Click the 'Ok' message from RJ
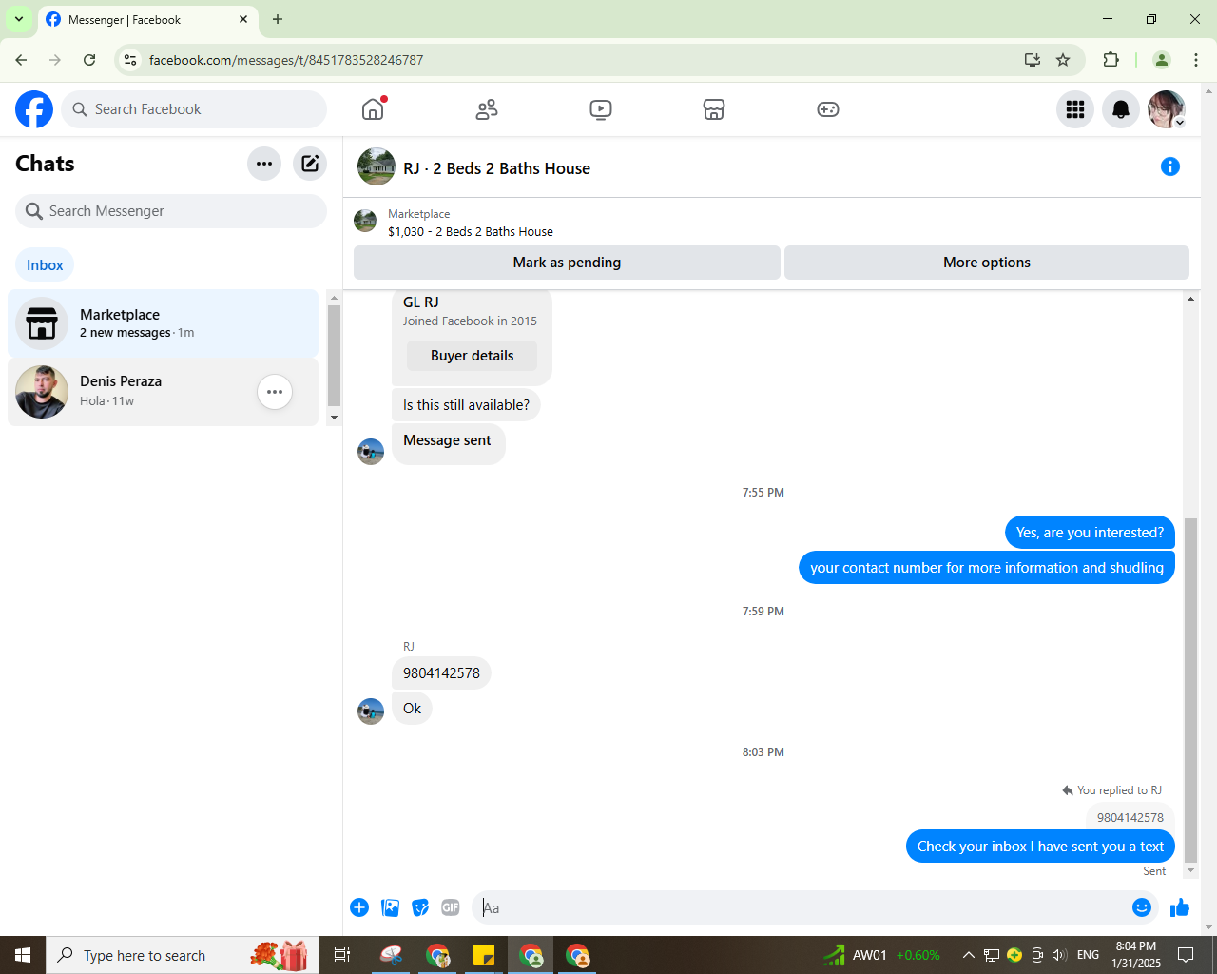Image resolution: width=1217 pixels, height=974 pixels. [412, 709]
